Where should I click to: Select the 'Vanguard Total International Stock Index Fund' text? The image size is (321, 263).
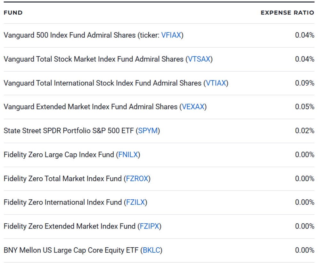pos(78,83)
